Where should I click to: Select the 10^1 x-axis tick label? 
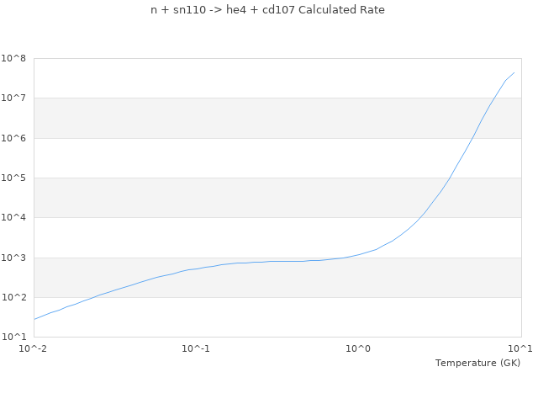[x=520, y=348]
